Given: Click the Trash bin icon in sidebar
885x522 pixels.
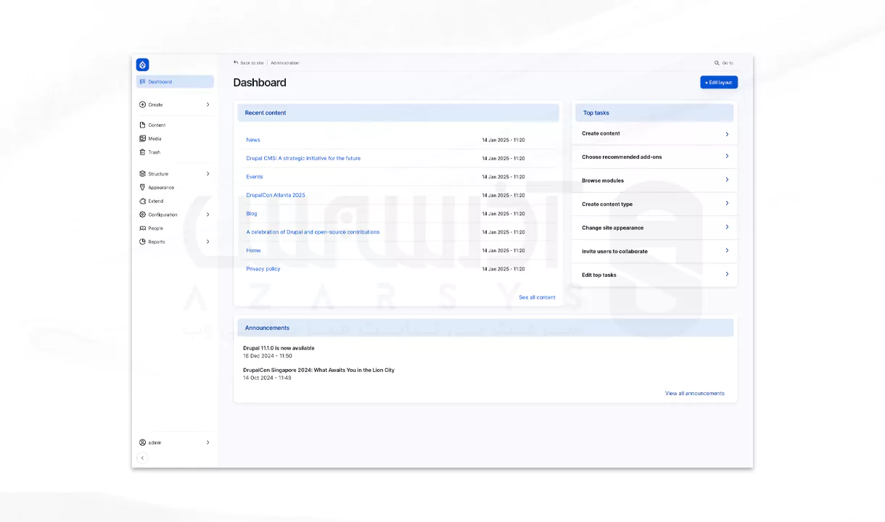Looking at the screenshot, I should 142,152.
